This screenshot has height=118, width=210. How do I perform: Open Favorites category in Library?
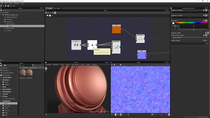pos(5,68)
